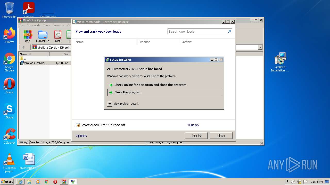Viewport: 330px width, 185px height.
Task: Open Internet Explorer from the taskbar
Action: (20, 182)
